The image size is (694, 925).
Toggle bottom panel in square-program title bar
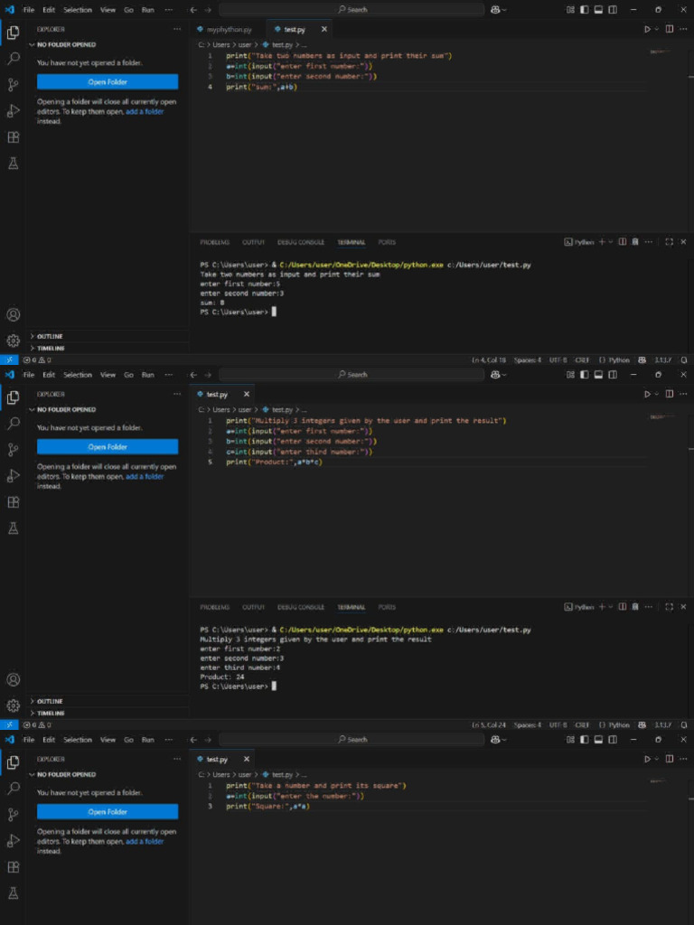(598, 740)
